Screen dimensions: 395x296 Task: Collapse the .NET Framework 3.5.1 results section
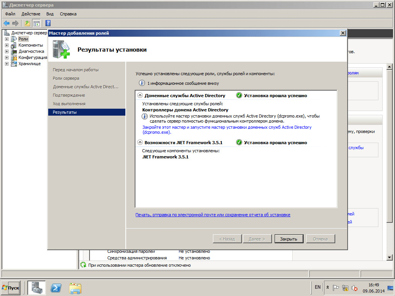click(140, 143)
